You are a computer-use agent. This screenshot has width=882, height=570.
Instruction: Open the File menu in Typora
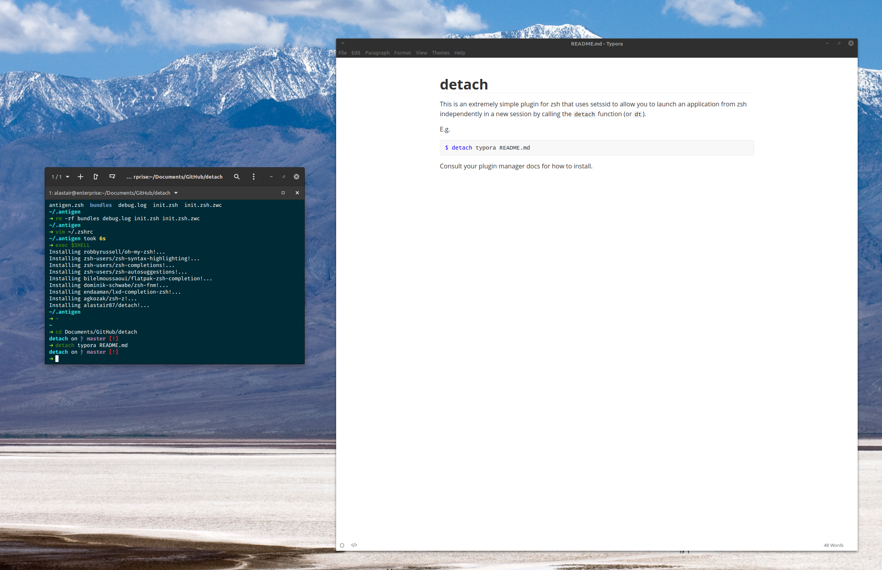[342, 53]
